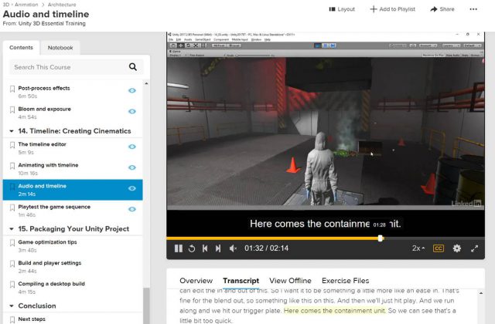
Task: Toggle closed captions CC button
Action: (x=439, y=248)
